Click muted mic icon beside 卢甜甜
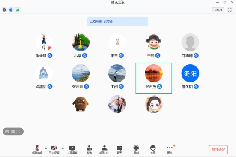 coord(50,87)
